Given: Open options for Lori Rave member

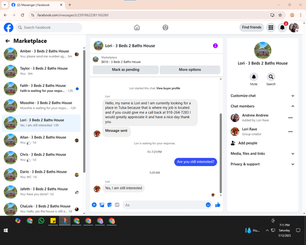Looking at the screenshot, I should [x=291, y=132].
